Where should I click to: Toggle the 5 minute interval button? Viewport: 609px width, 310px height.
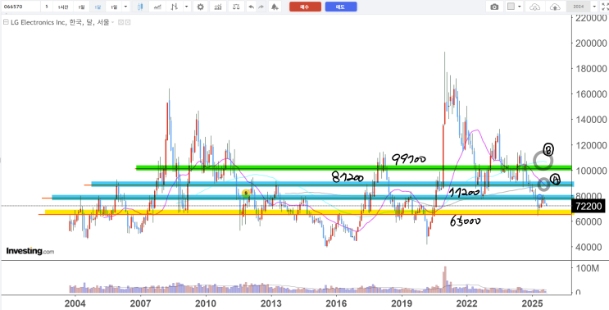47,7
